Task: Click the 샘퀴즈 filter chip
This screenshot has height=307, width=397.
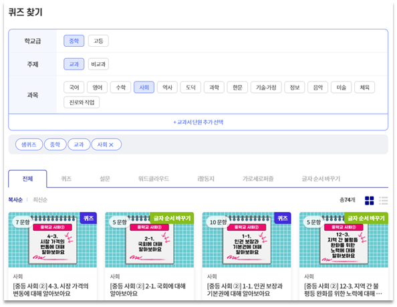Action: [x=29, y=144]
